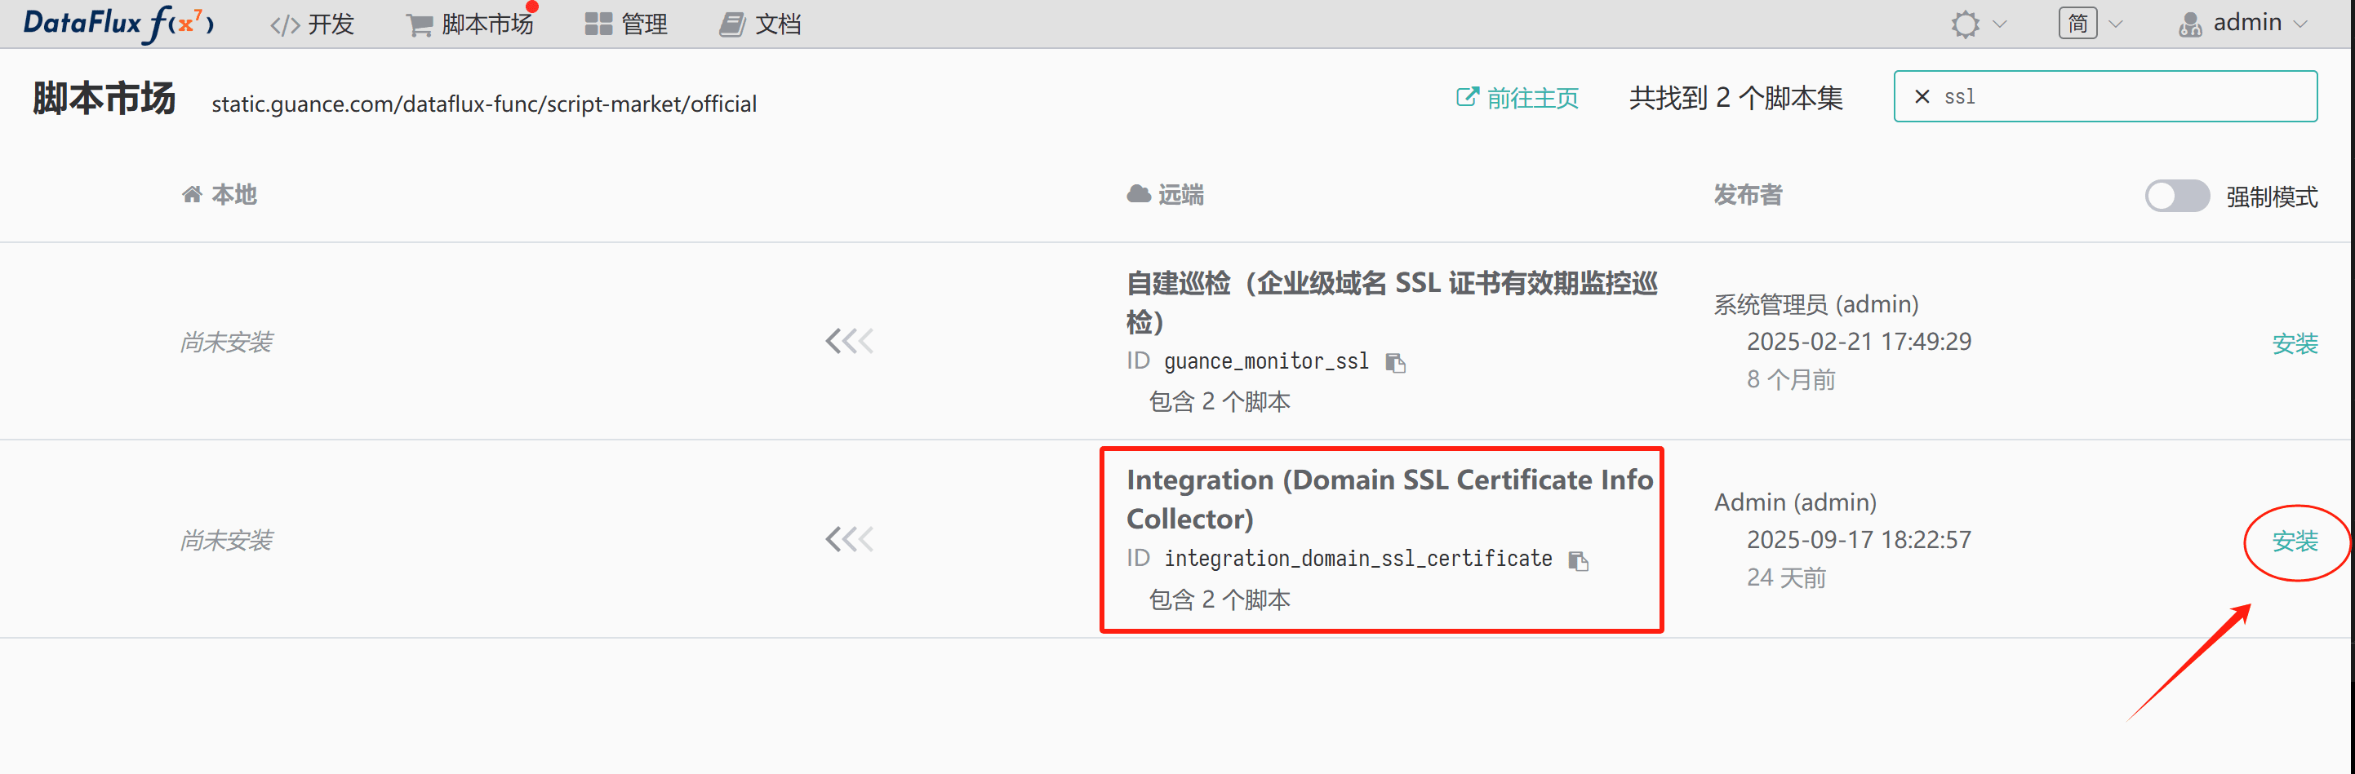Viewport: 2355px width, 774px height.
Task: Click triple-chevron arrow in Integration SSL row
Action: pyautogui.click(x=848, y=540)
